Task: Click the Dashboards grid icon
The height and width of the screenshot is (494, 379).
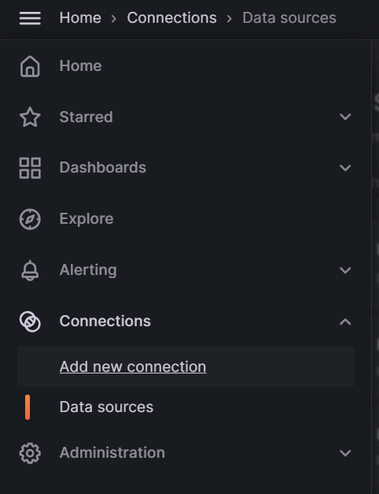Action: coord(30,168)
